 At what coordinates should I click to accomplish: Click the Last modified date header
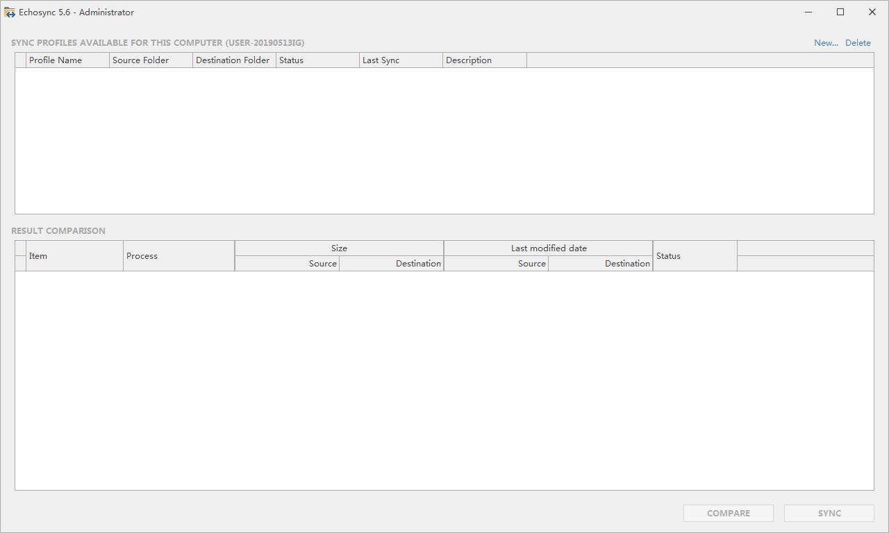(548, 248)
